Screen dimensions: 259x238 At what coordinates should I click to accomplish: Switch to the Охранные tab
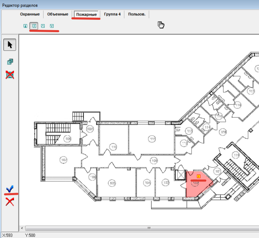coord(30,14)
